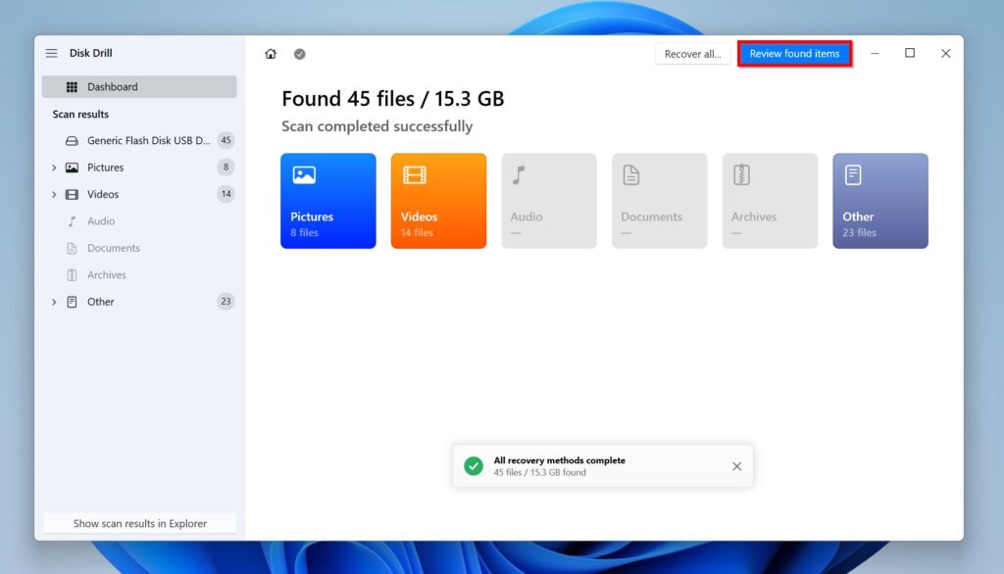
Task: Dismiss the recovery complete notification
Action: (736, 466)
